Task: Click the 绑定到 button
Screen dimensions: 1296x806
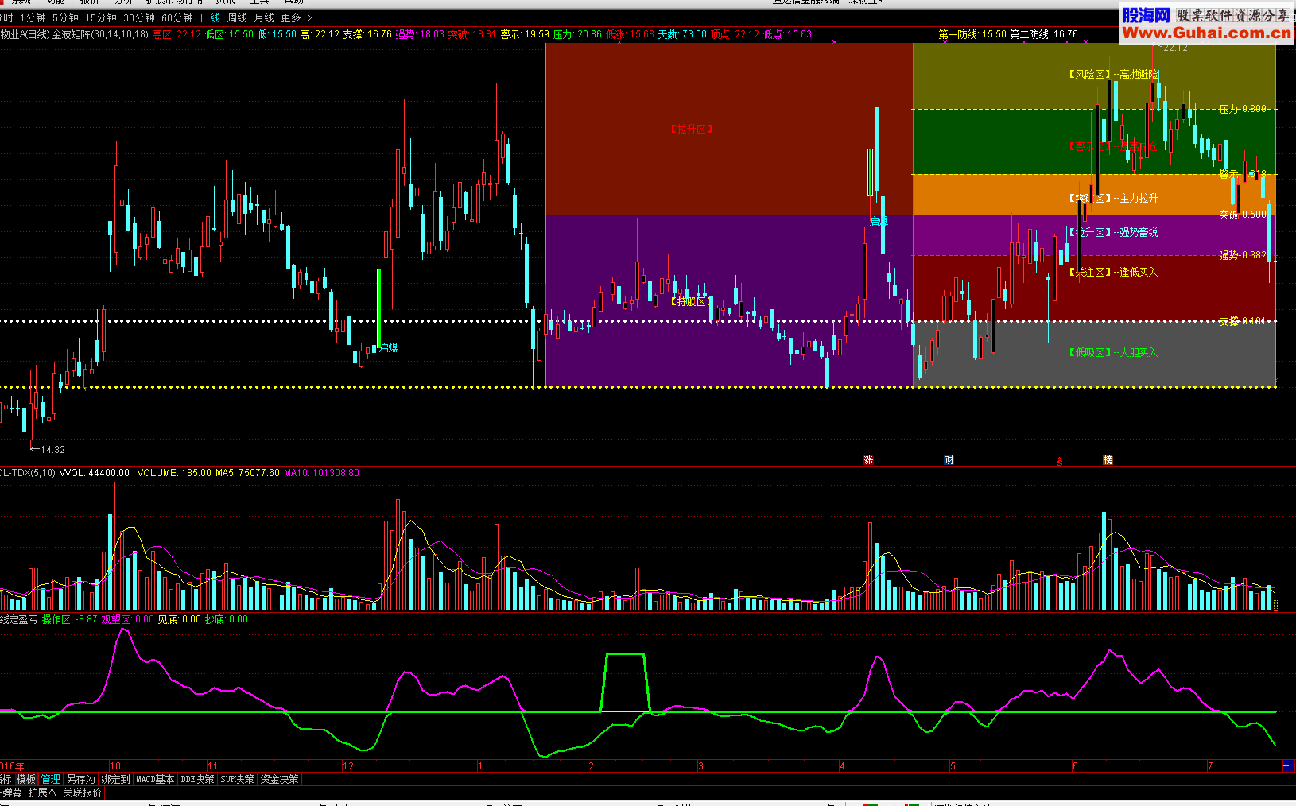Action: [x=115, y=779]
